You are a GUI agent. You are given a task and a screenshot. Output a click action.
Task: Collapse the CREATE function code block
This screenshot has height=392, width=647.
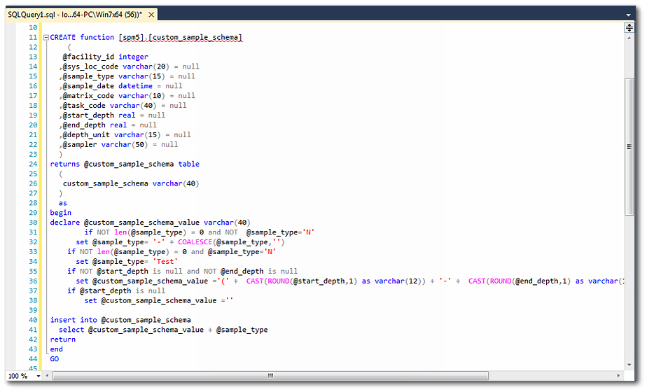(46, 38)
